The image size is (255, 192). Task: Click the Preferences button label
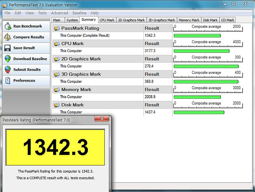24,80
